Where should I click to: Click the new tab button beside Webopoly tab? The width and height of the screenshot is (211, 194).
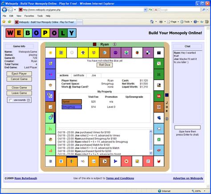click(80, 22)
